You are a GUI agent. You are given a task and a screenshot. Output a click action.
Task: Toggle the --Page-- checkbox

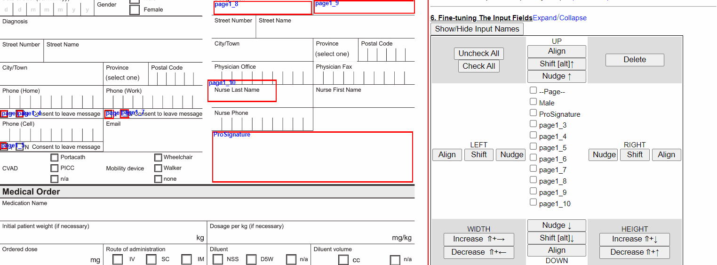point(533,90)
